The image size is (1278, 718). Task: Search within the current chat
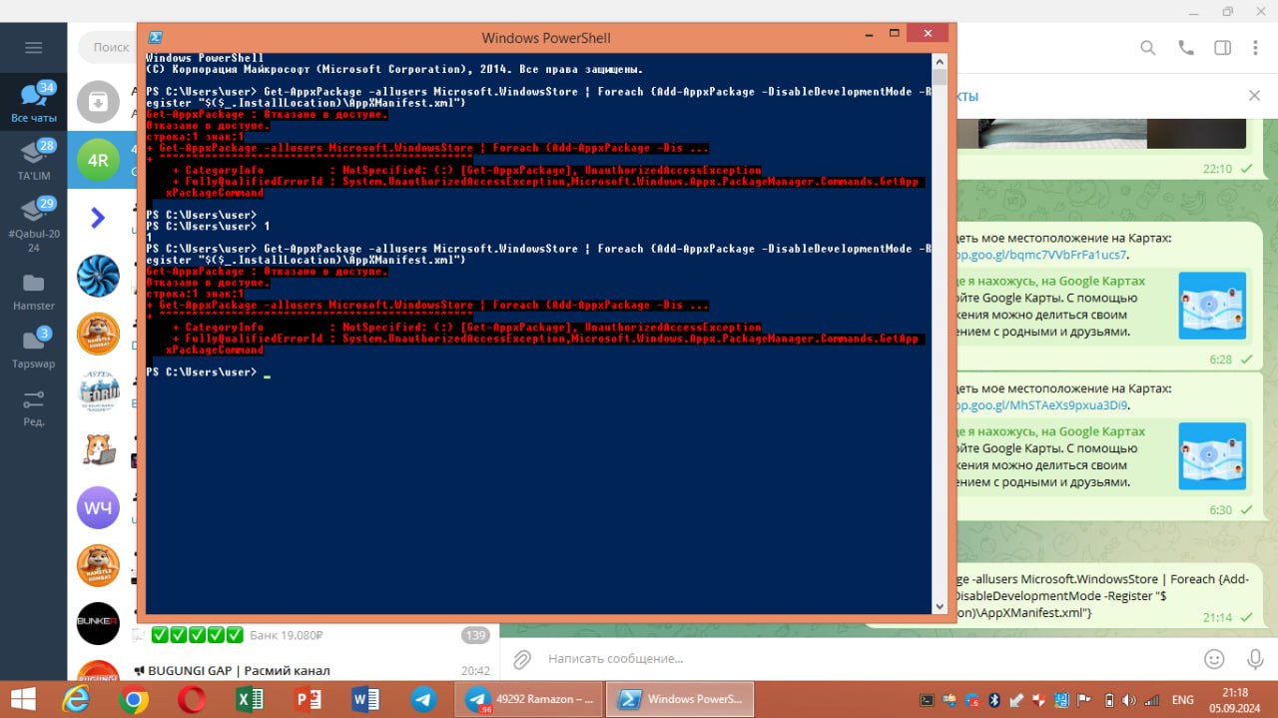click(x=1148, y=48)
